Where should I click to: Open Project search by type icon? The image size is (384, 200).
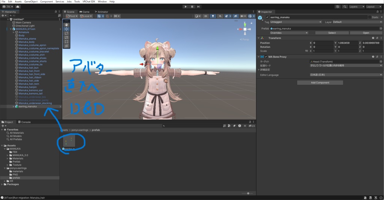(229, 126)
